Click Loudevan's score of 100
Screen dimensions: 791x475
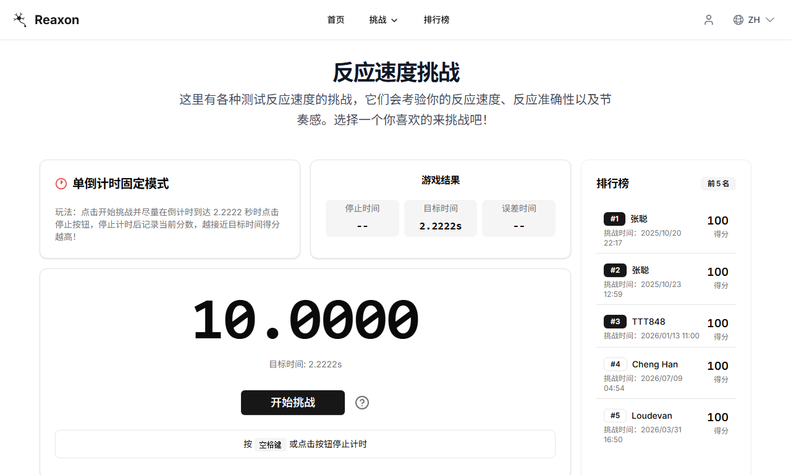tap(717, 417)
